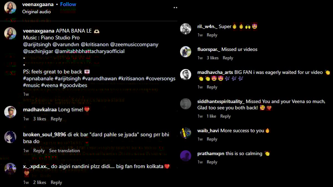The image size is (333, 187).
Task: Open madhavkalraa's profile avatar
Action: coord(10,112)
